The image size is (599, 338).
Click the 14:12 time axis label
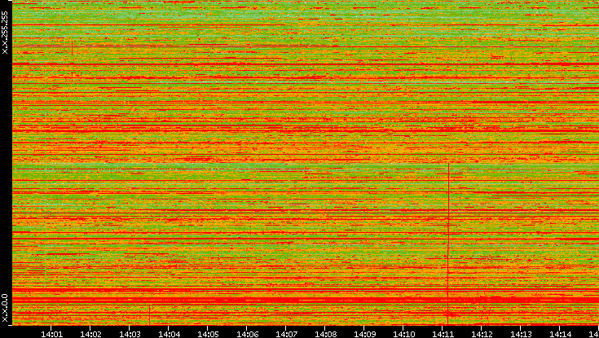coord(482,335)
